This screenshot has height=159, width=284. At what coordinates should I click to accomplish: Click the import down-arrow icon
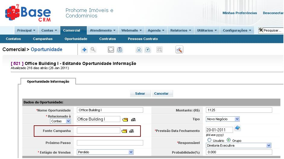[139, 50]
